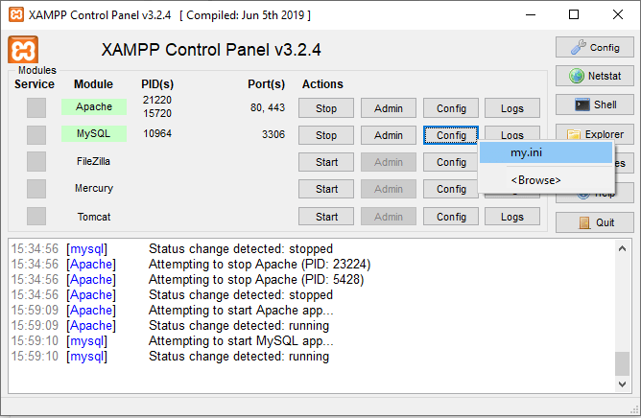Open Explorer folder icon button
The width and height of the screenshot is (641, 418).
click(x=594, y=134)
